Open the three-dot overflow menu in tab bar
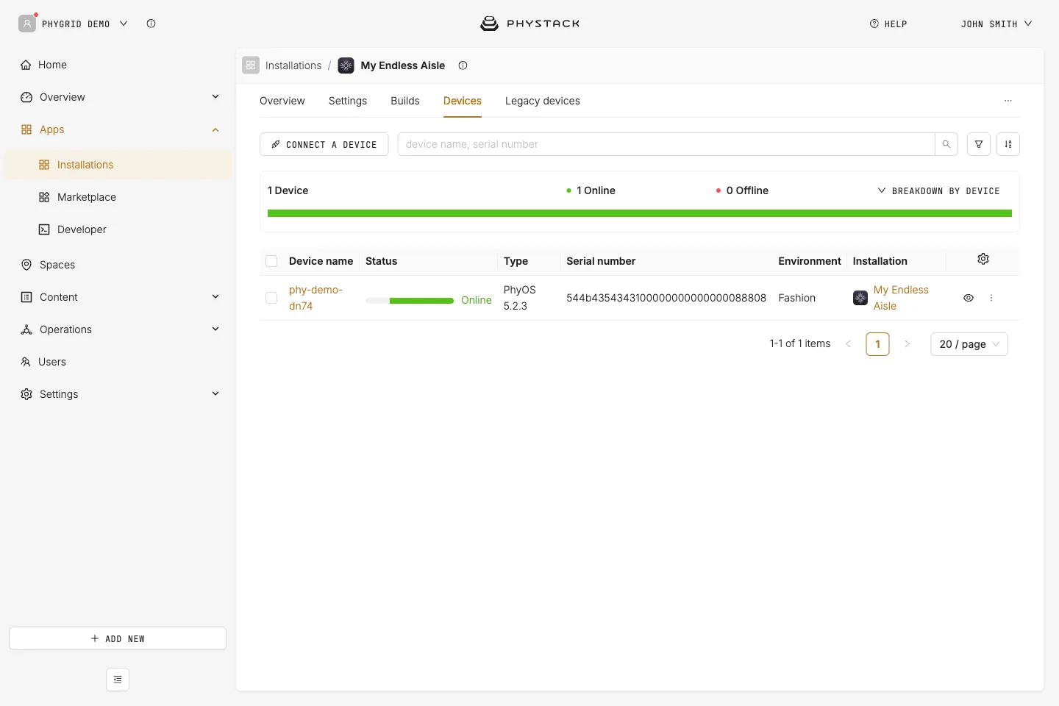Viewport: 1059px width, 706px height. click(1008, 101)
